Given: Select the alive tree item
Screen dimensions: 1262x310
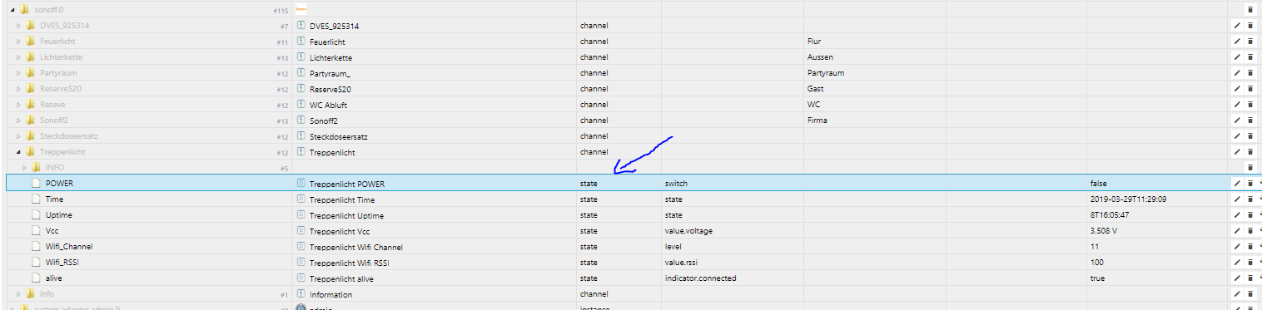Looking at the screenshot, I should click(x=54, y=278).
